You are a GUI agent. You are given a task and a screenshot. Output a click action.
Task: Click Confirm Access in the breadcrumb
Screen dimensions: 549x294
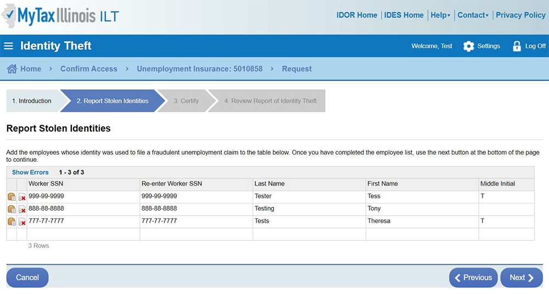[x=88, y=69]
